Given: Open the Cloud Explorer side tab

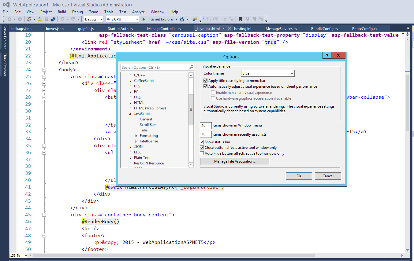Looking at the screenshot, I should [x=5, y=64].
